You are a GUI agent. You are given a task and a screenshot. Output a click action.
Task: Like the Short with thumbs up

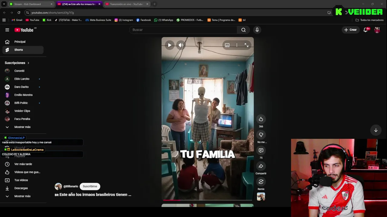coord(261,119)
